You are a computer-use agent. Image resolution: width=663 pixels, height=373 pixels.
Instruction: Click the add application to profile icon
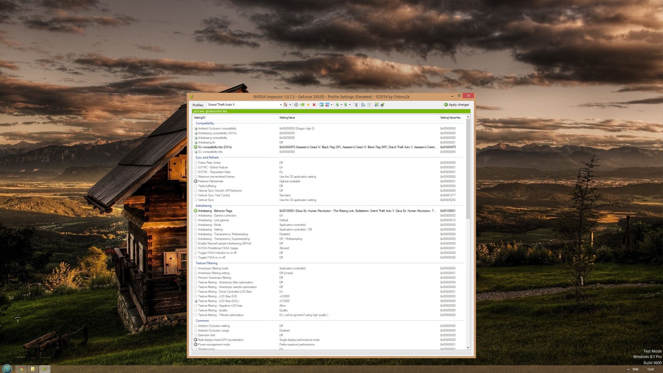[x=321, y=105]
